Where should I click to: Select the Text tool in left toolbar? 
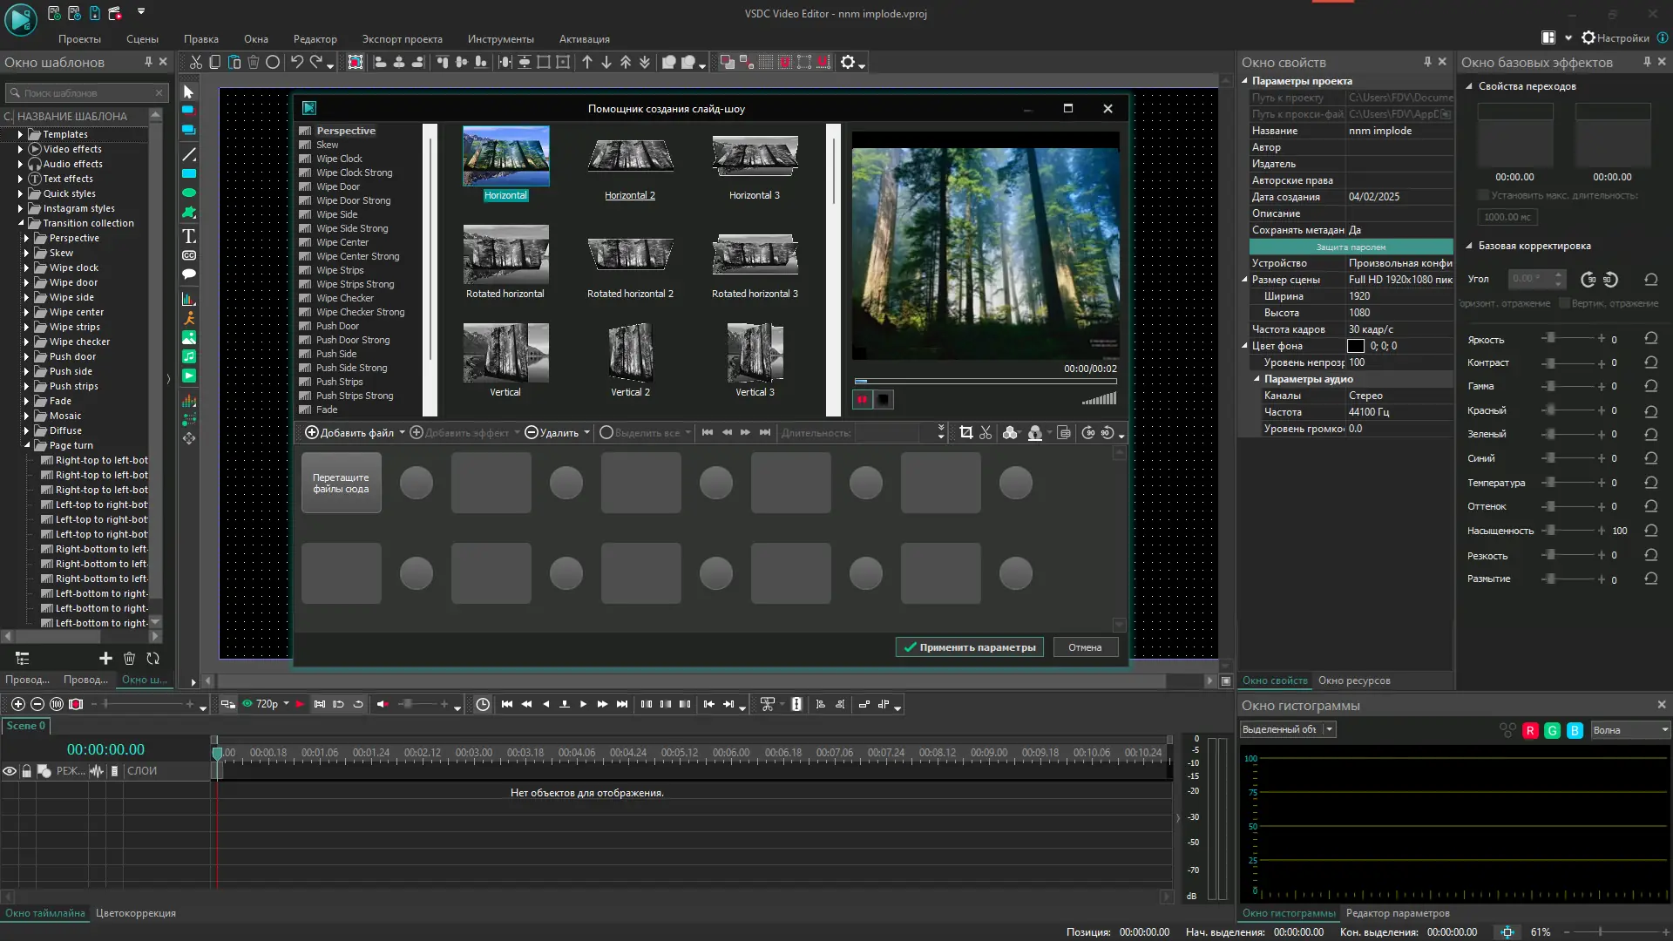click(x=189, y=236)
